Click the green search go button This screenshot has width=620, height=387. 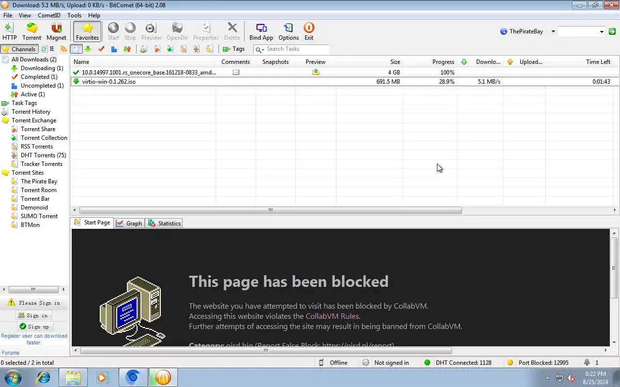coord(612,31)
